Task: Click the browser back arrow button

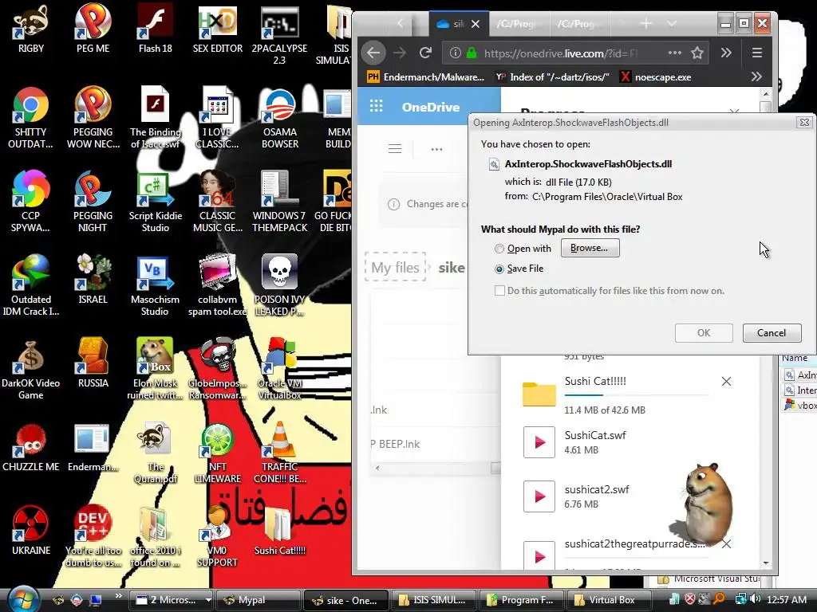Action: pyautogui.click(x=373, y=53)
